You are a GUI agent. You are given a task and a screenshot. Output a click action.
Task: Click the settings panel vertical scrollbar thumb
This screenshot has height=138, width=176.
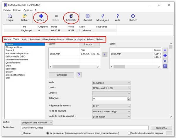coord(171,47)
